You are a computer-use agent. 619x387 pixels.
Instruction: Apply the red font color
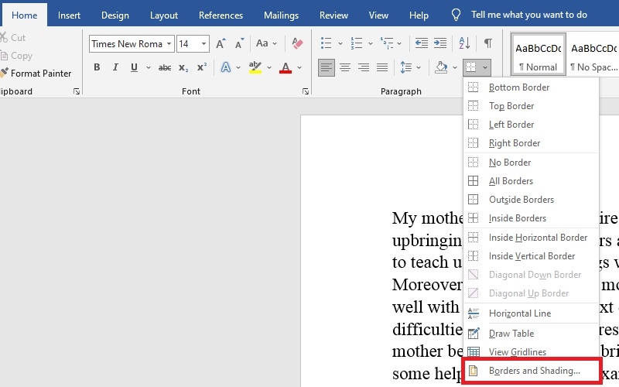click(285, 68)
